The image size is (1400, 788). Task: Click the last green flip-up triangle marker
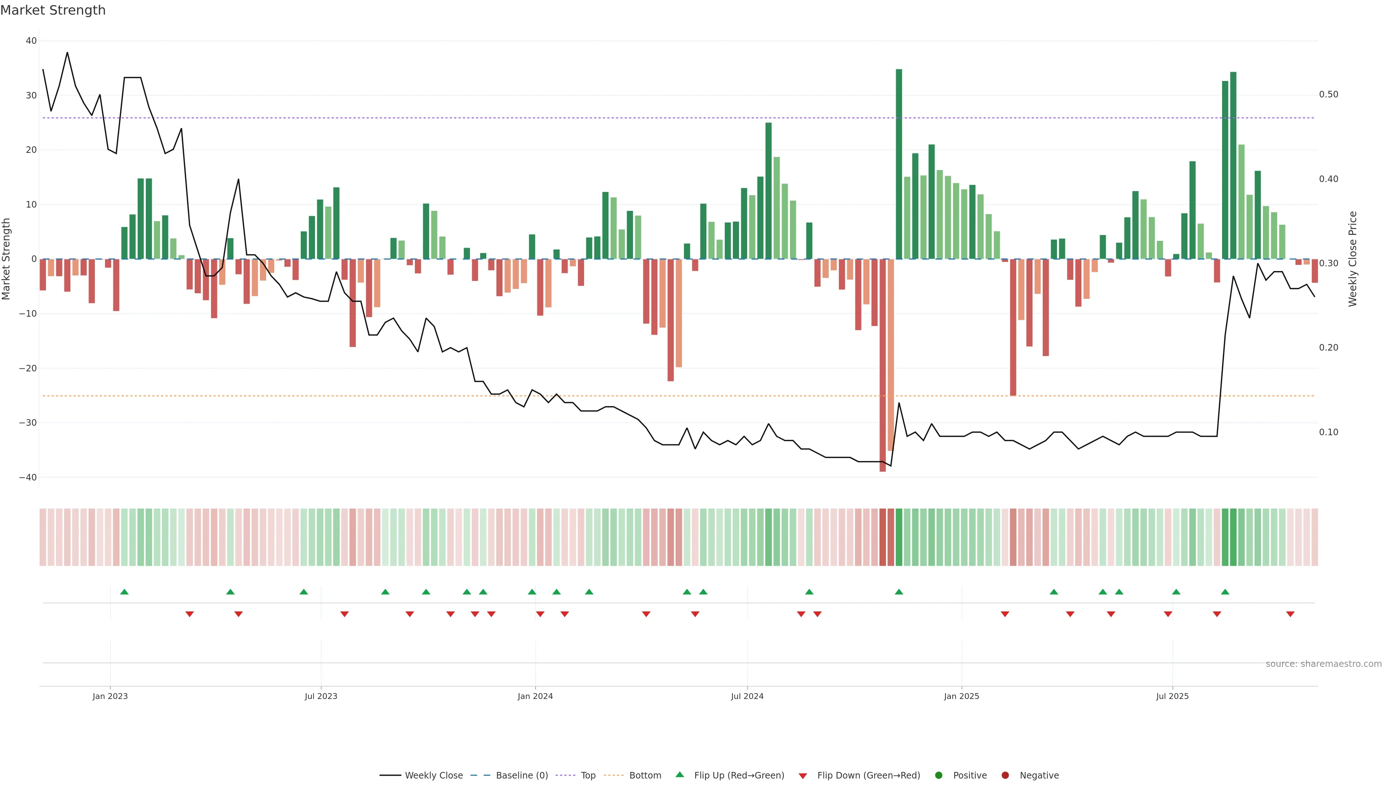click(1225, 592)
